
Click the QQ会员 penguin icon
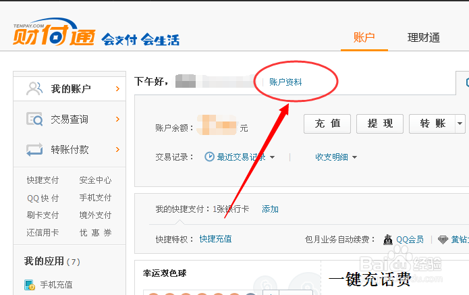coord(388,240)
